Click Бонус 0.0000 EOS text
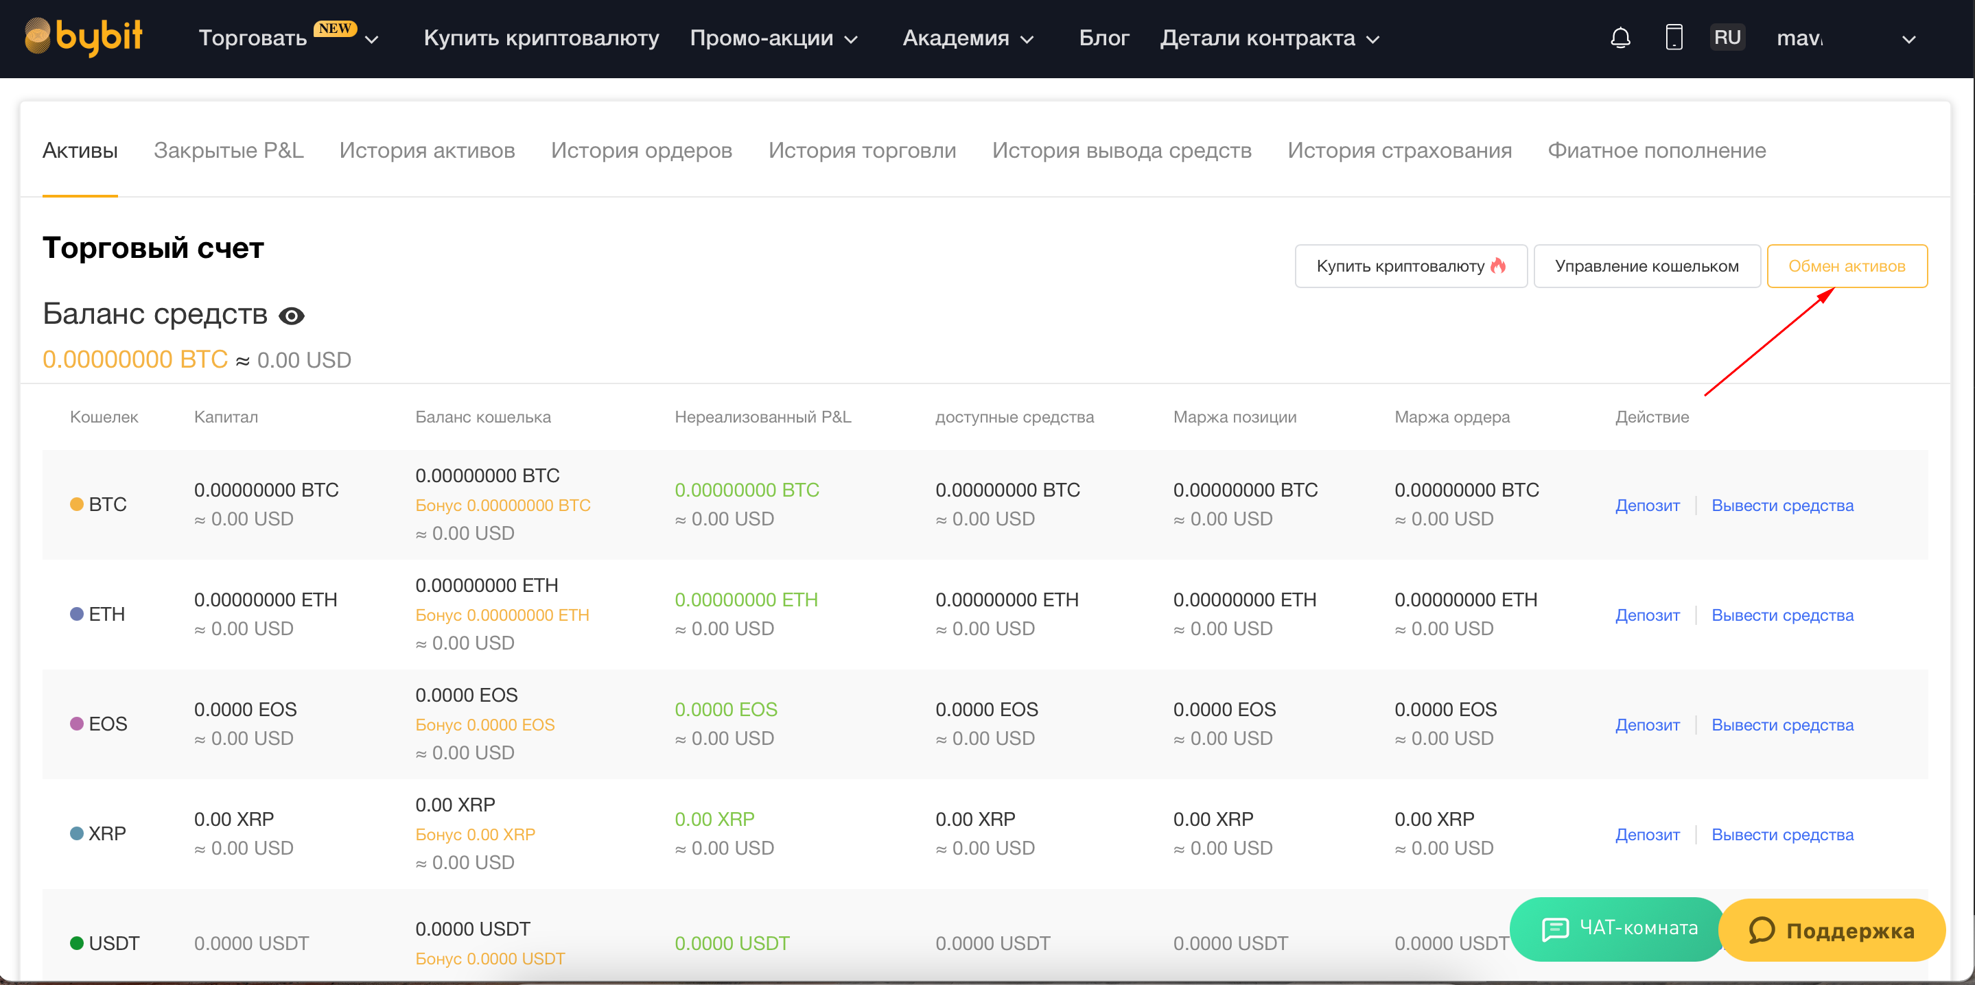This screenshot has height=985, width=1975. 484,724
